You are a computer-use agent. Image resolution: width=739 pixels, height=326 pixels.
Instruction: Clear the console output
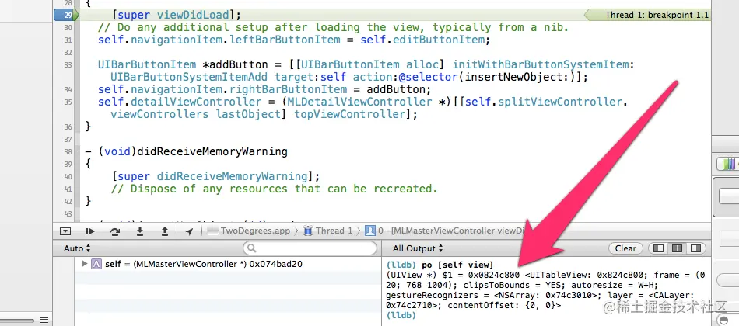click(x=625, y=248)
